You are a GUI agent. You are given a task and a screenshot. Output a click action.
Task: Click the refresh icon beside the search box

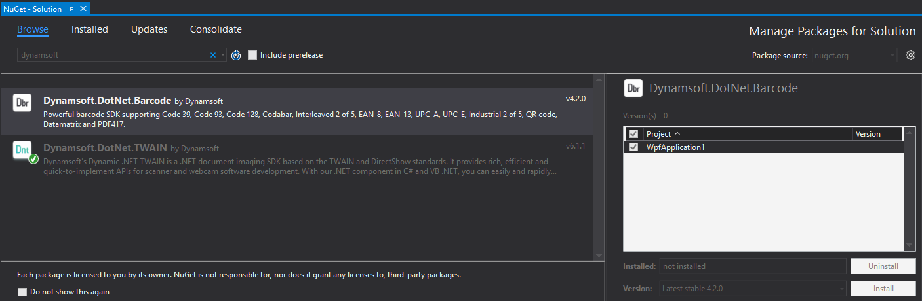pos(237,55)
